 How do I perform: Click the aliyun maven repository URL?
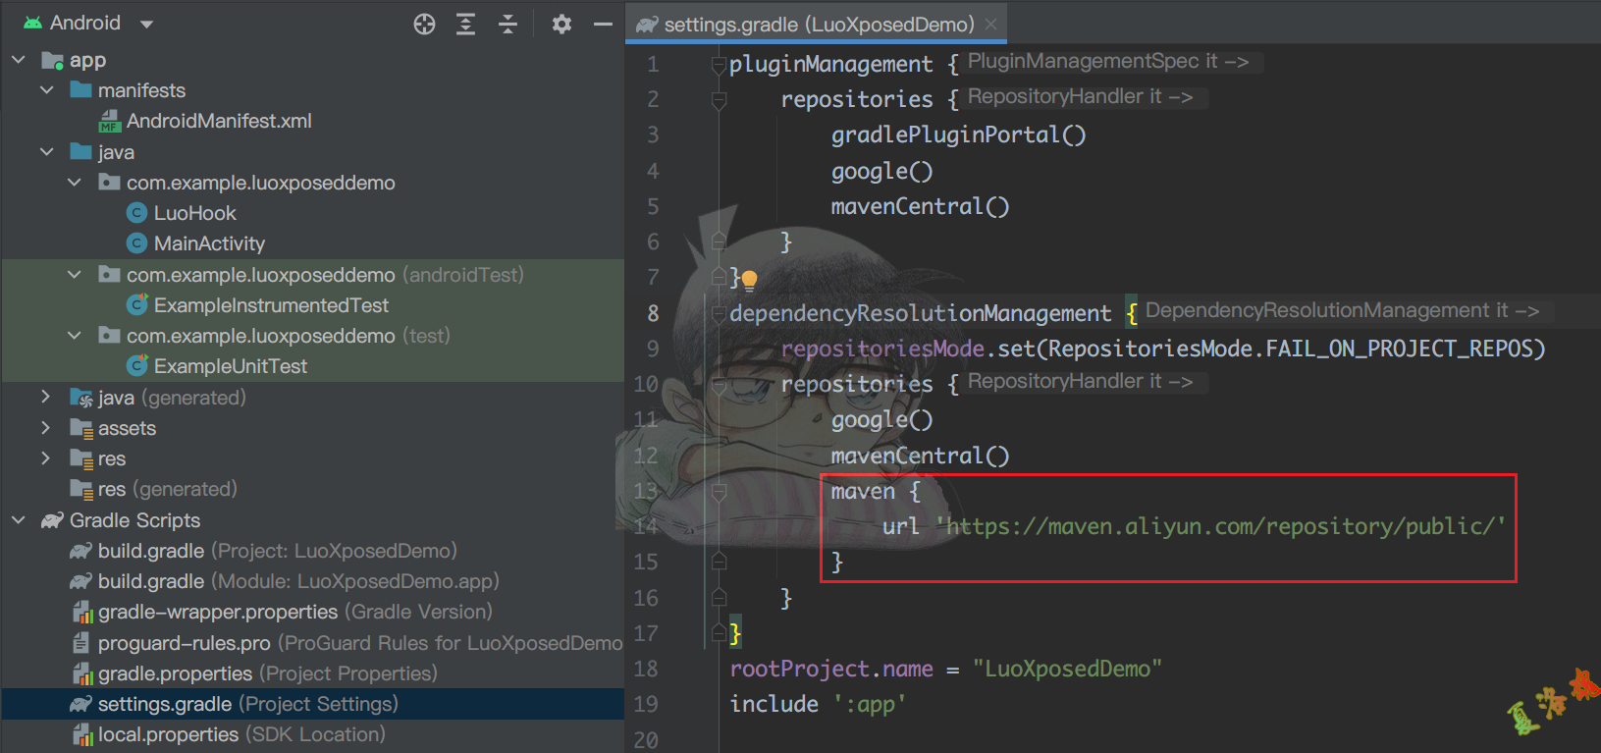coord(1224,527)
